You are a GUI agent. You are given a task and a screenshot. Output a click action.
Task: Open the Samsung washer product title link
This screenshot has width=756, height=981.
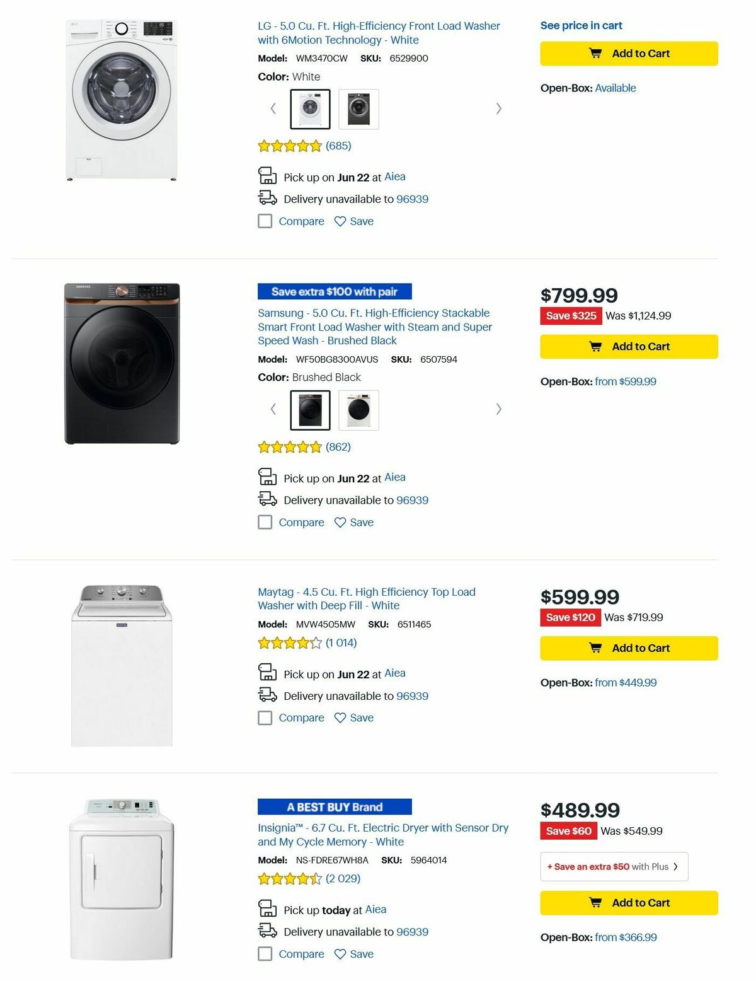[373, 327]
